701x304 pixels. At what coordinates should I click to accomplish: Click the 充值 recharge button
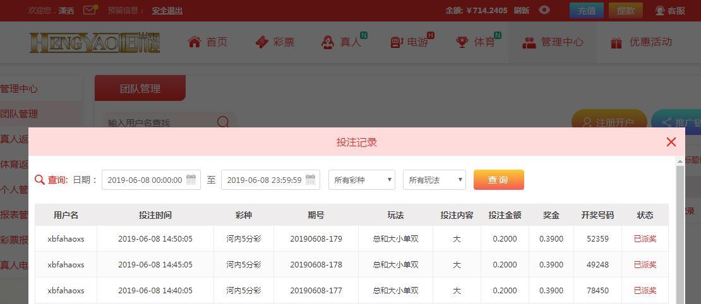[587, 11]
